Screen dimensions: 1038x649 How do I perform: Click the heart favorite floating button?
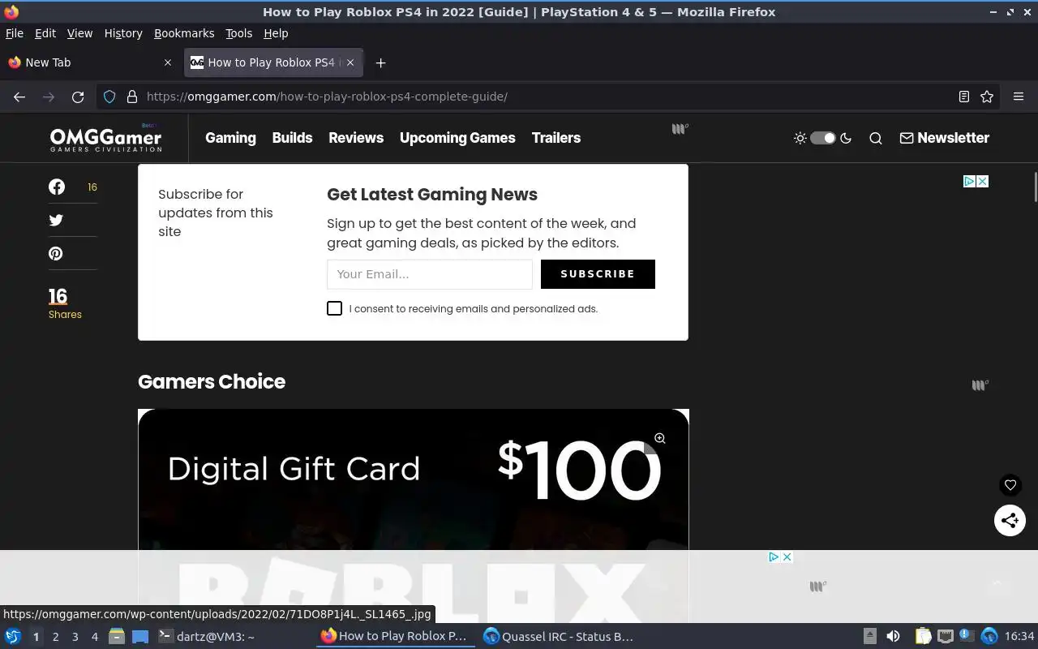(1010, 485)
